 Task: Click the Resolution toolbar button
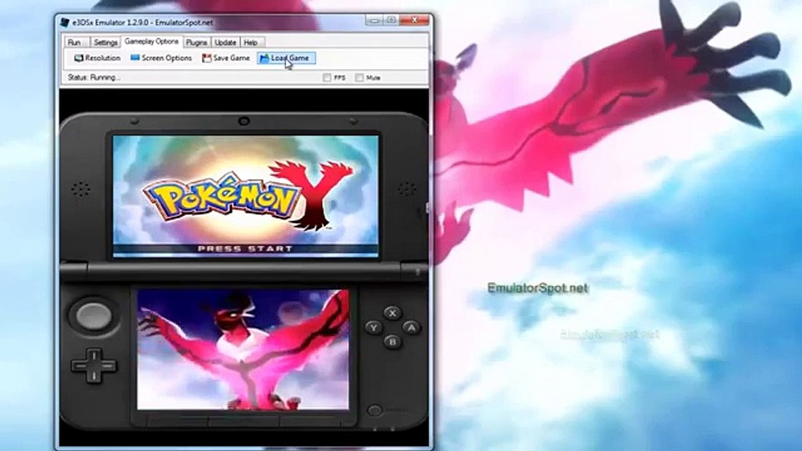[97, 58]
